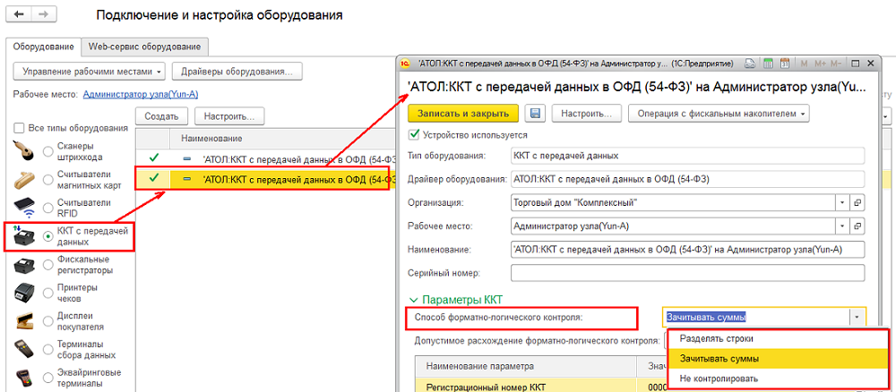Click the Наименование input field in dialog
The width and height of the screenshot is (896, 392).
click(x=688, y=250)
